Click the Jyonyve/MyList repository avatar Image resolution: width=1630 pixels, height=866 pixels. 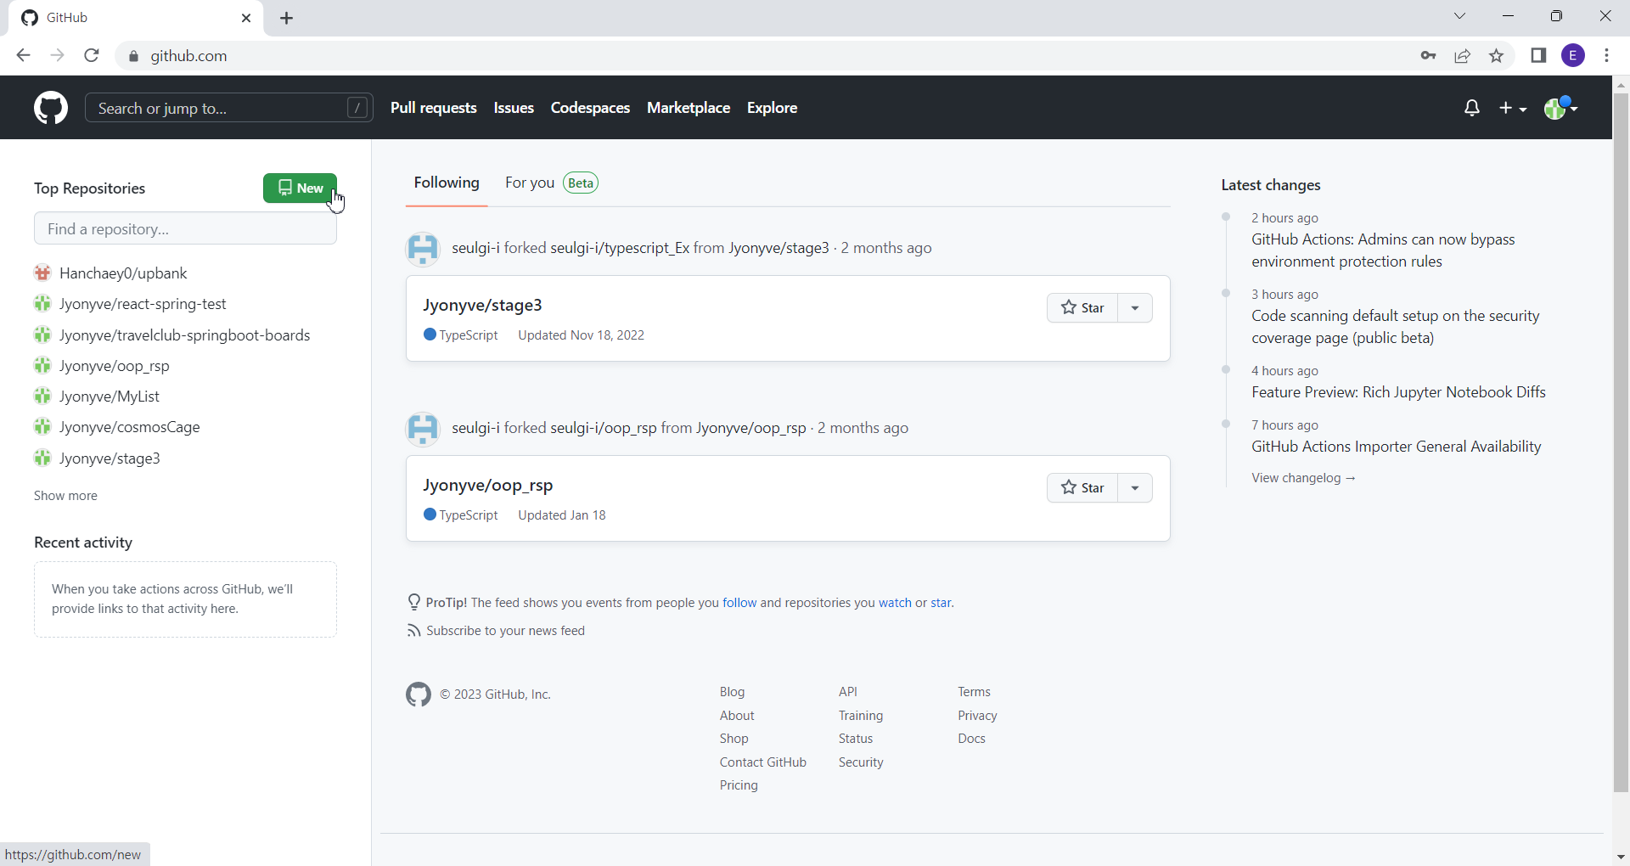coord(42,396)
